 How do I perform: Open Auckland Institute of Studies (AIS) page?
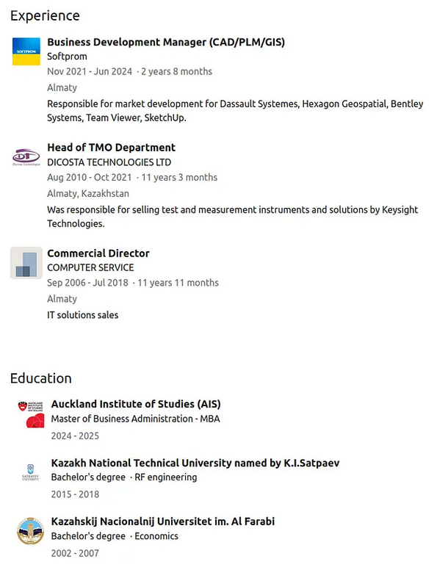(136, 404)
